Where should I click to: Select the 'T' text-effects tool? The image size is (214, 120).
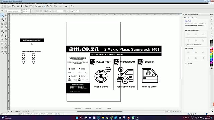click(2, 44)
